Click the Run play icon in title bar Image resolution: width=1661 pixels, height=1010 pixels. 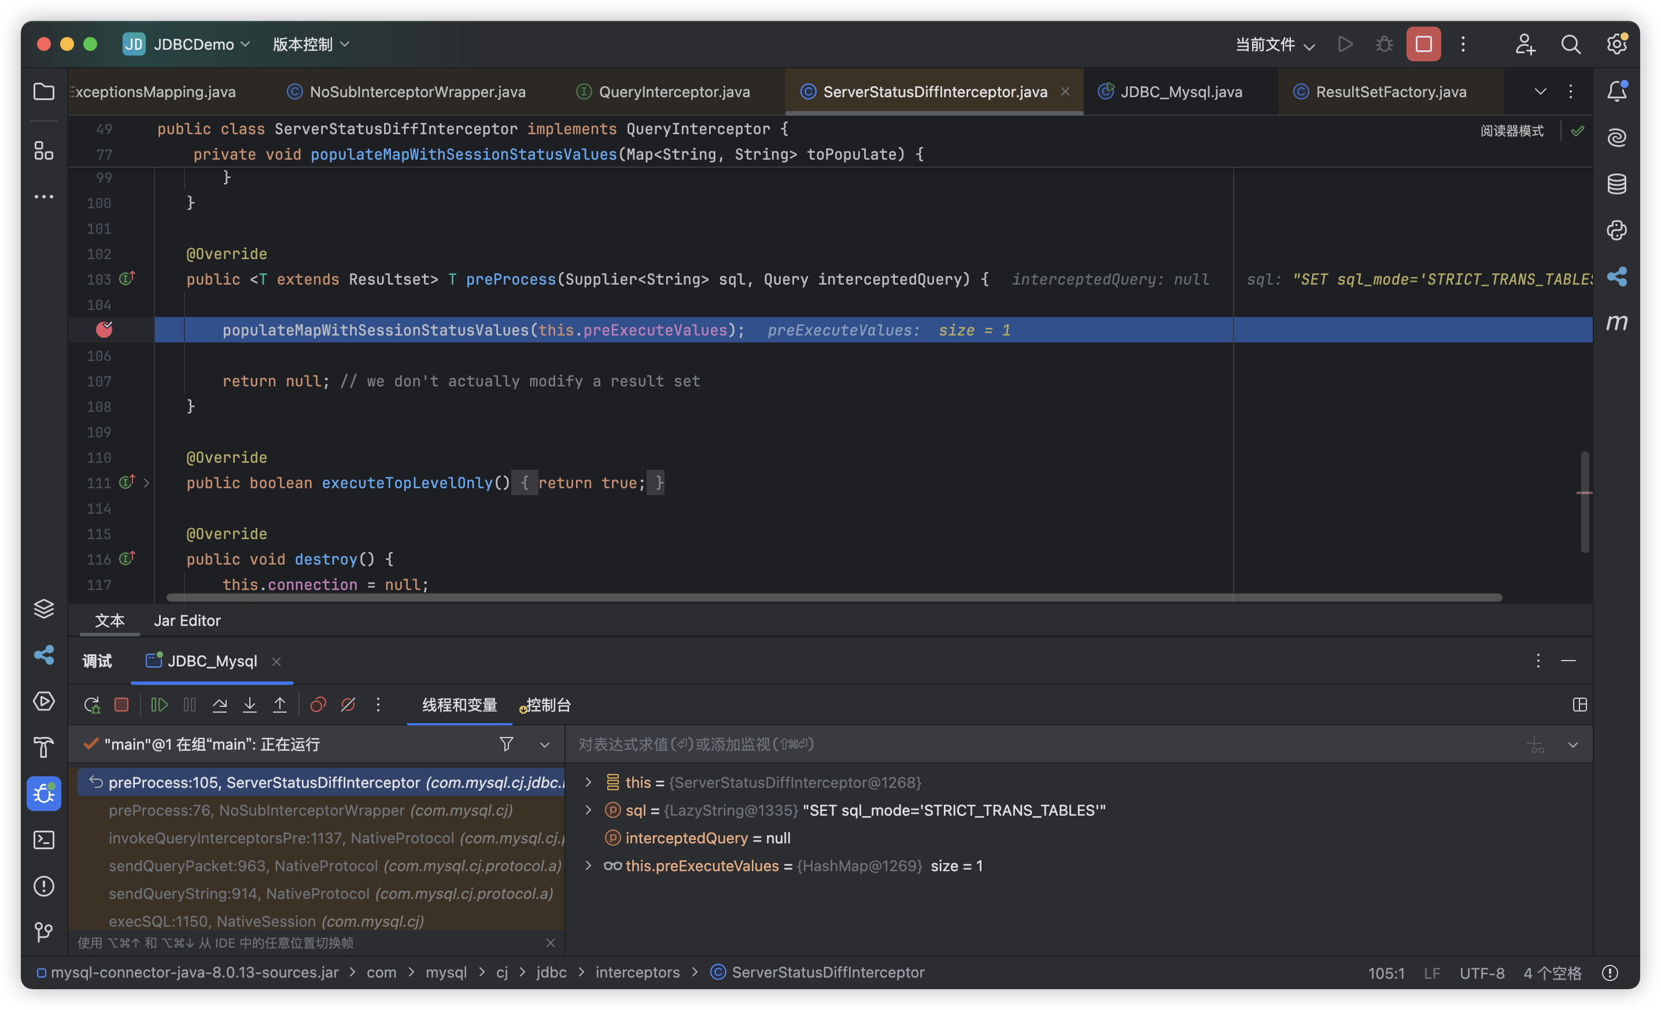click(x=1345, y=44)
